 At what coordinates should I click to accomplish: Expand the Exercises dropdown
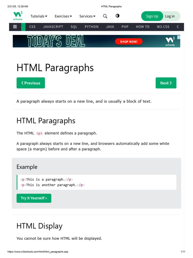pyautogui.click(x=63, y=16)
